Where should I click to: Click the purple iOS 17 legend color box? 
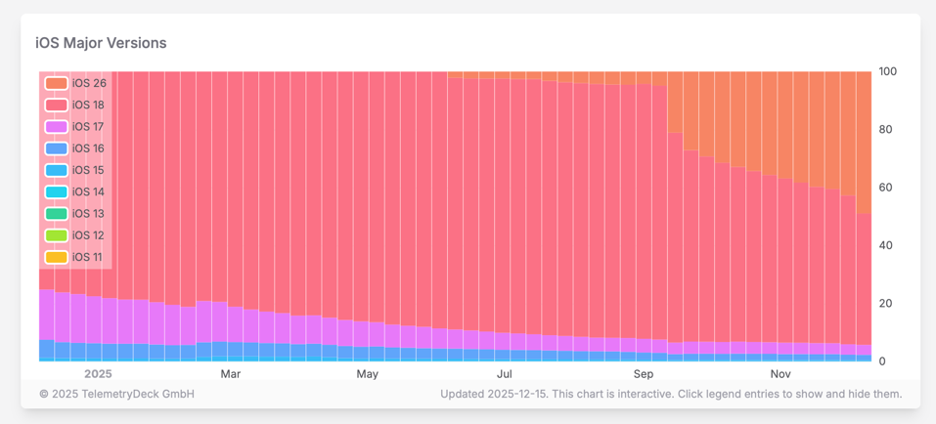click(56, 127)
